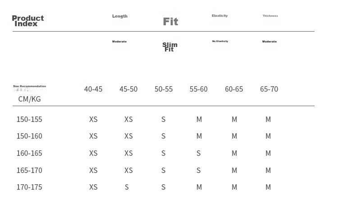
Task: Click S in 170-175 row under 45-50
Action: tap(127, 187)
